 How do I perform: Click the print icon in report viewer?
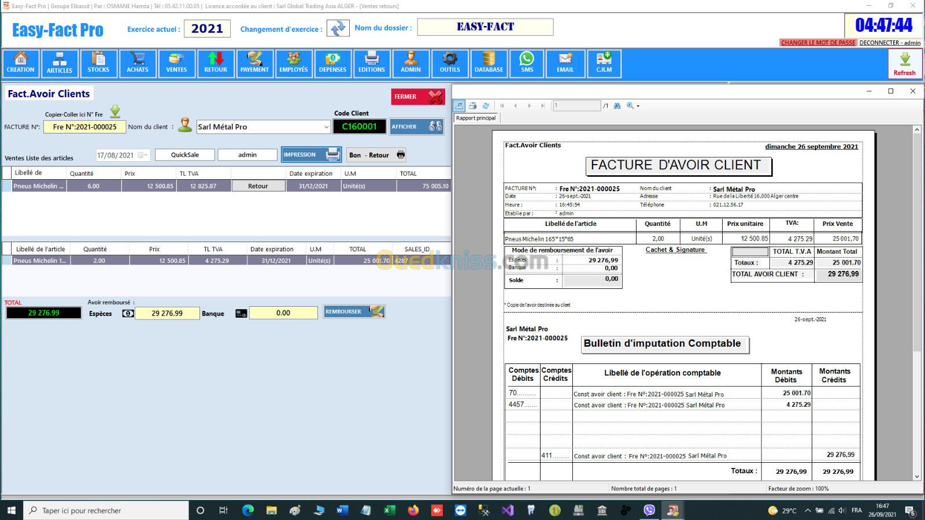click(472, 106)
